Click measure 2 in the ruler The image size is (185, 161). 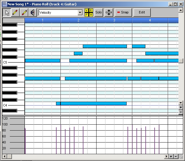(x=78, y=20)
